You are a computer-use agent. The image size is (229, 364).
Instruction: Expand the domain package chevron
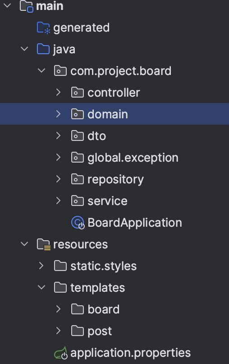point(59,114)
